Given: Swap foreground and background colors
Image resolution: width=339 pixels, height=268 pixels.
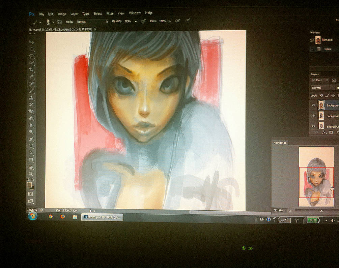Looking at the screenshot, I should click(33, 179).
